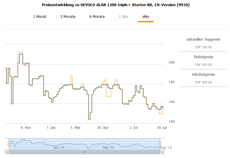
Task: Click the 2. Jul axis label
Action: 134,128
